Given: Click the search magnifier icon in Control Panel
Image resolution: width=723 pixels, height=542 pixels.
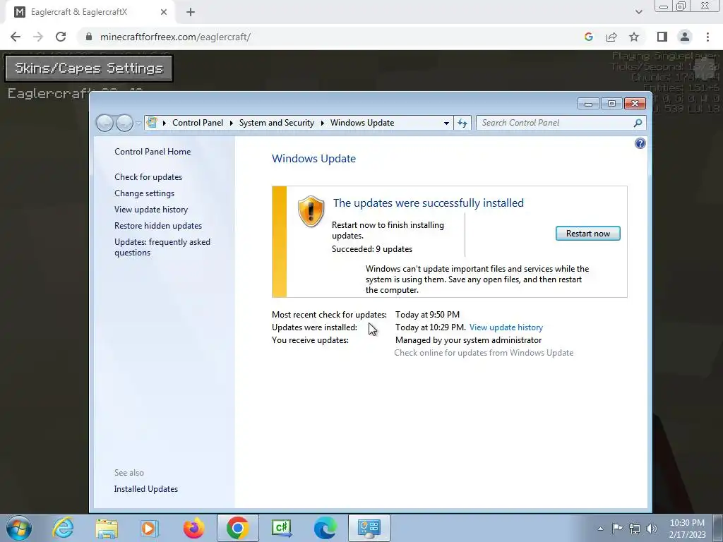Looking at the screenshot, I should pyautogui.click(x=638, y=123).
